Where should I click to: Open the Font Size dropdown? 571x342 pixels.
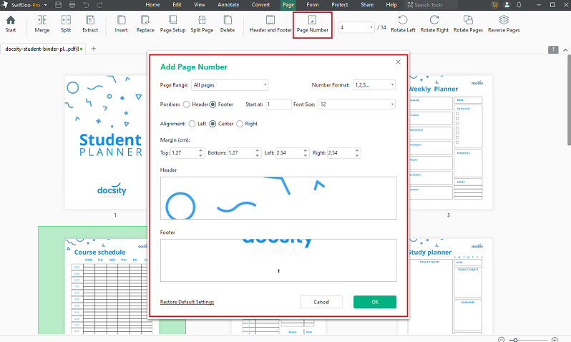click(x=356, y=104)
